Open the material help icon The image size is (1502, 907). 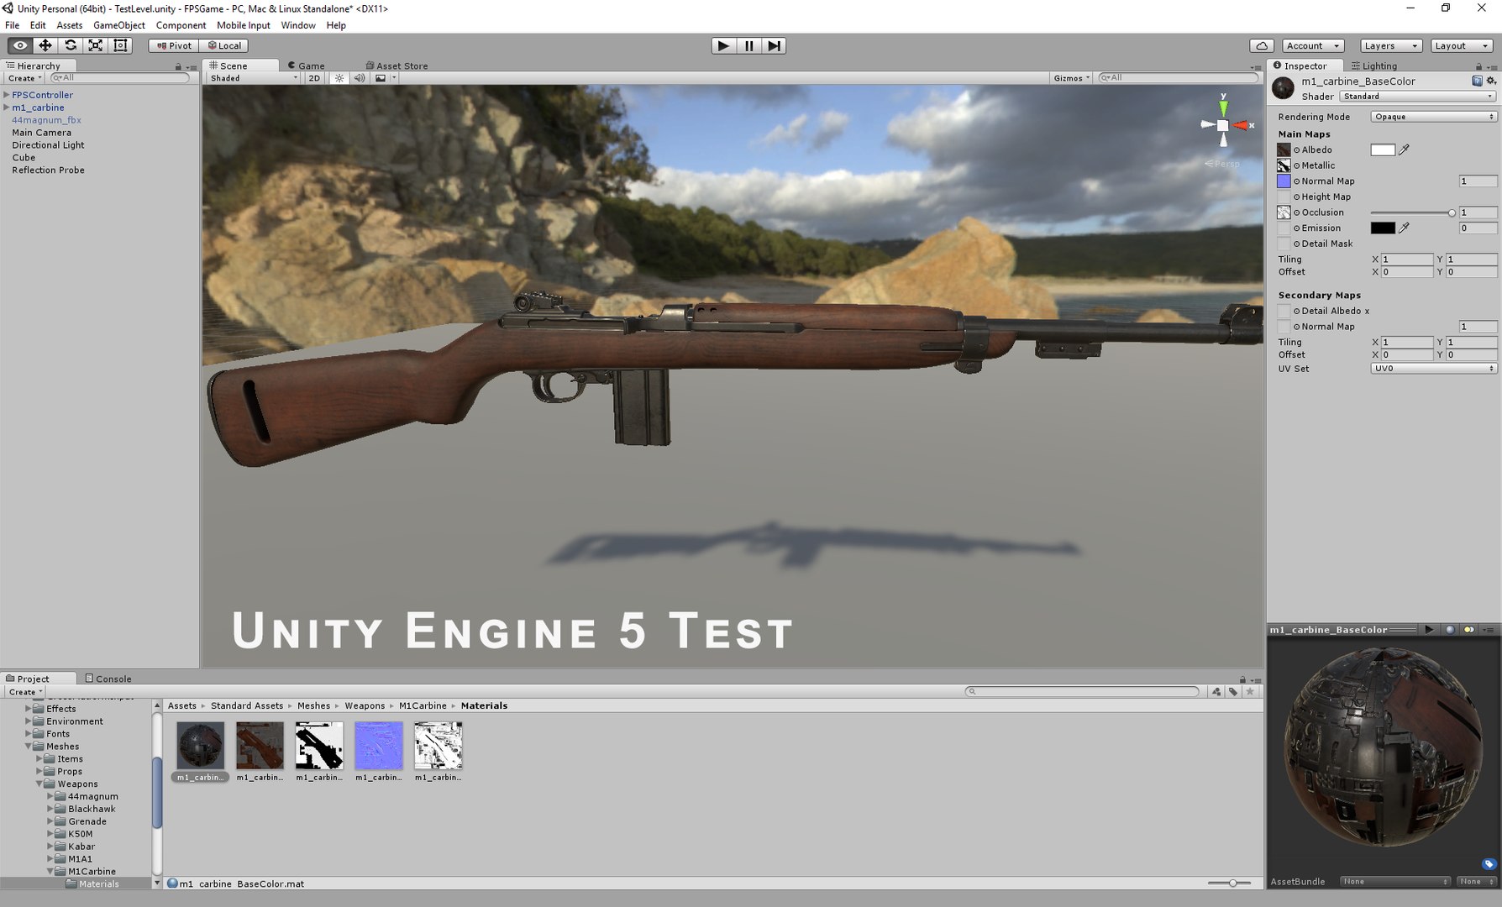click(x=1477, y=81)
